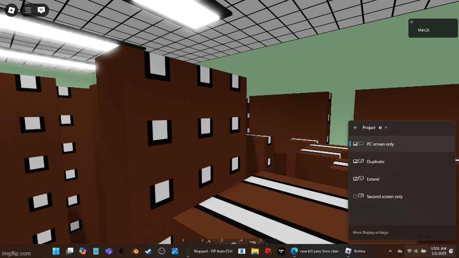Open the clock and calendar flyout
The height and width of the screenshot is (258, 459).
coord(438,251)
